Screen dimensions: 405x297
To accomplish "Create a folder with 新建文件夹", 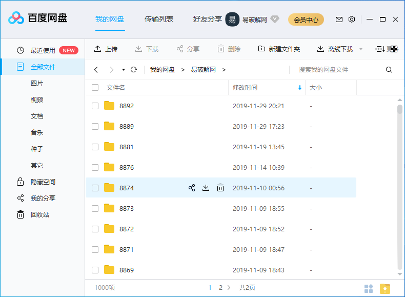I will [279, 49].
